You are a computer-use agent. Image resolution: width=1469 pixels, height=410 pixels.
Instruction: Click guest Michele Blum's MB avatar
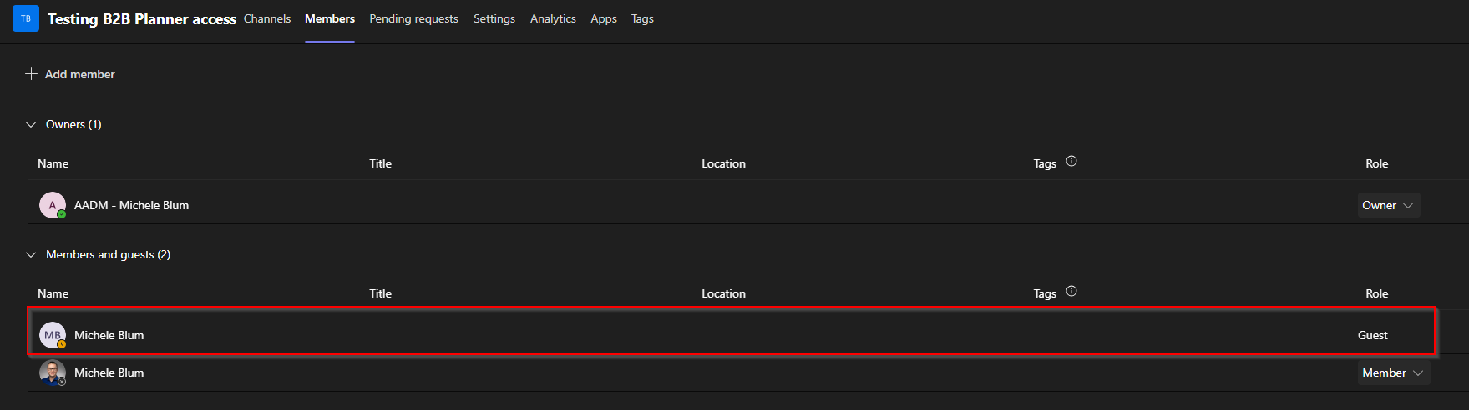(x=53, y=335)
